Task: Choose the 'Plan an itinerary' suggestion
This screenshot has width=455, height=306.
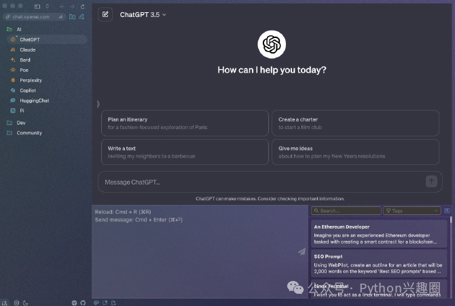Action: point(185,123)
